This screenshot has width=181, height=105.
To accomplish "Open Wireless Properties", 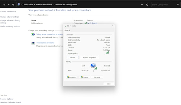I will [89, 58].
